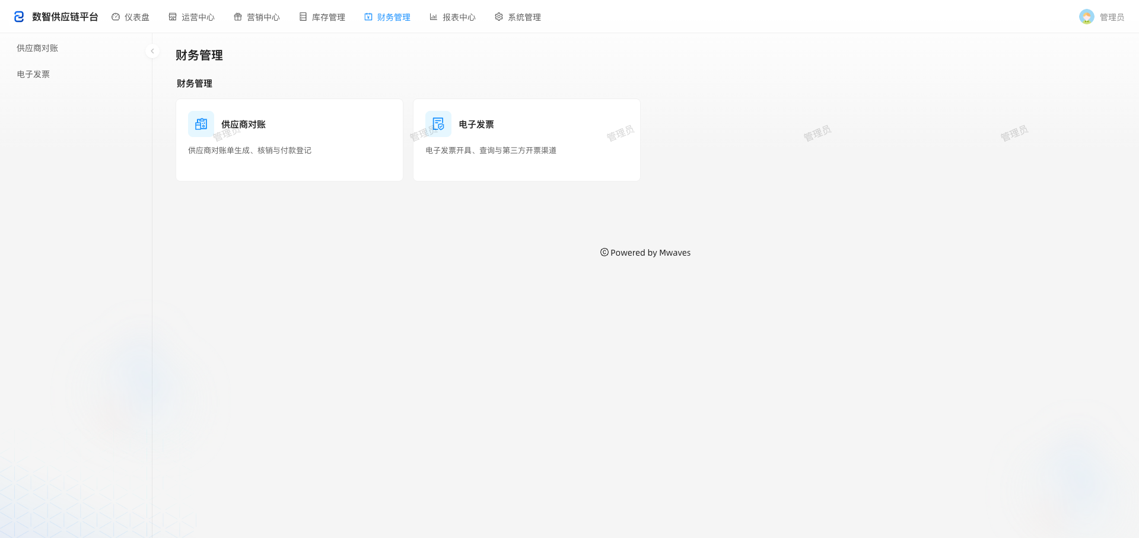Click the 运营中心 shop icon
The height and width of the screenshot is (538, 1139).
[173, 17]
